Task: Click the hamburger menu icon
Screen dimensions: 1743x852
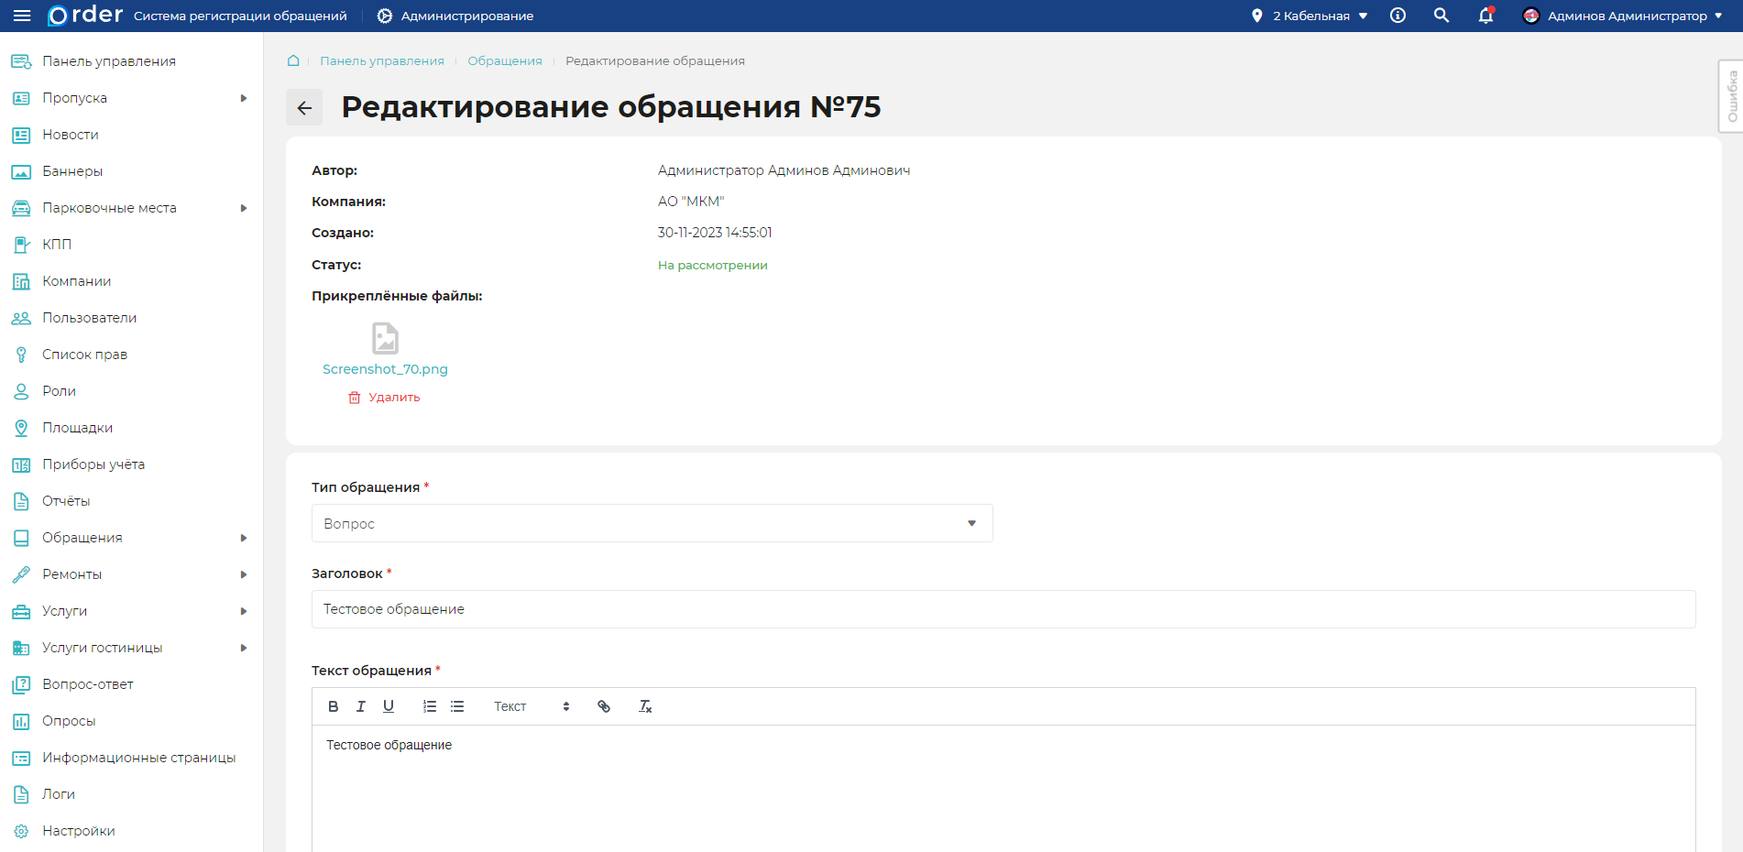Action: 22,16
